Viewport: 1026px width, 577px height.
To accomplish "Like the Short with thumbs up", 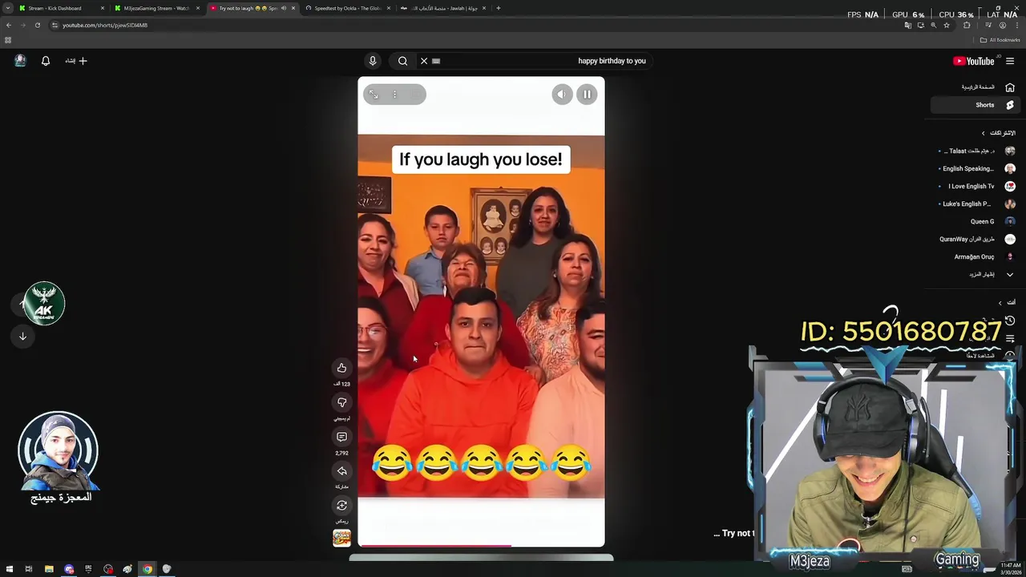I will (x=341, y=368).
